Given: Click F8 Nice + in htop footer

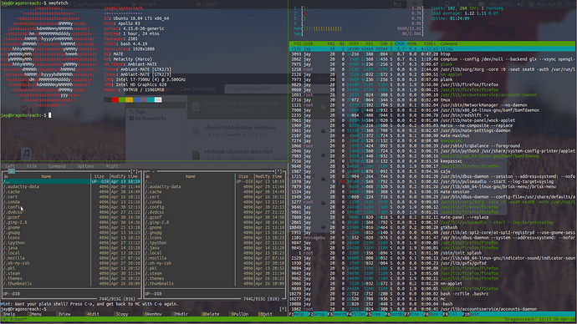Looking at the screenshot, I should coord(433,314).
